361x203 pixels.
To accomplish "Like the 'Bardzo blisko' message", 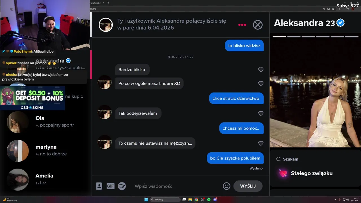I will tap(261, 70).
